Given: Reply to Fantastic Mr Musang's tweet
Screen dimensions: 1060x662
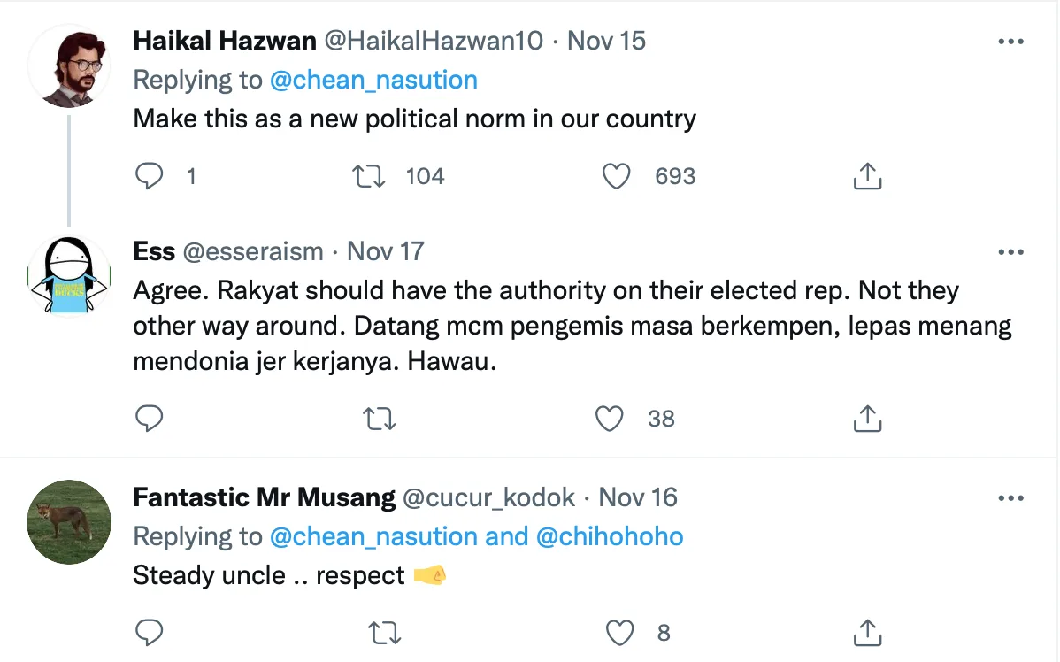Looking at the screenshot, I should click(149, 632).
